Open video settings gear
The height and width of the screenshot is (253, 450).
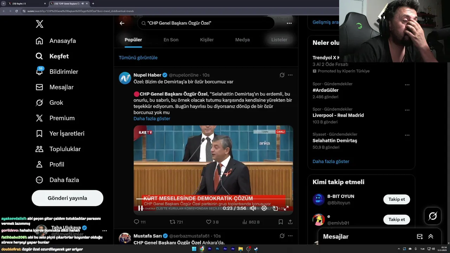(x=264, y=208)
